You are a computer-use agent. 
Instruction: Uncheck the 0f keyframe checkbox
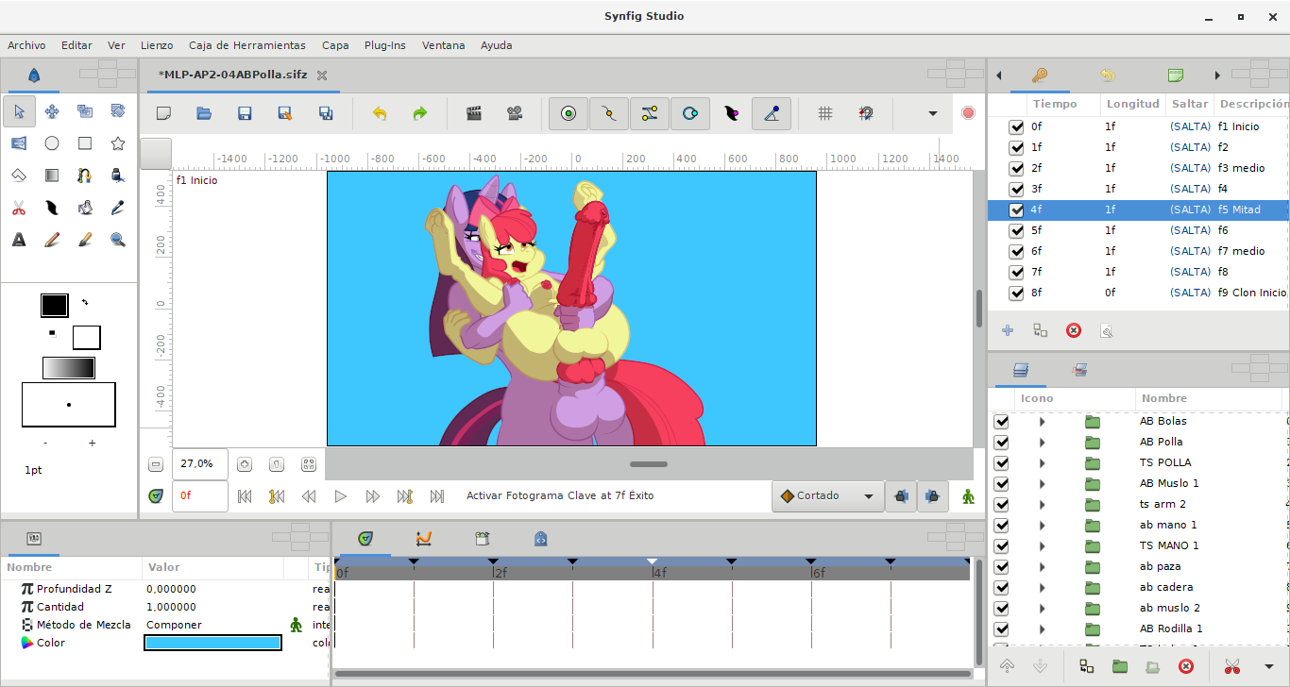point(1016,127)
